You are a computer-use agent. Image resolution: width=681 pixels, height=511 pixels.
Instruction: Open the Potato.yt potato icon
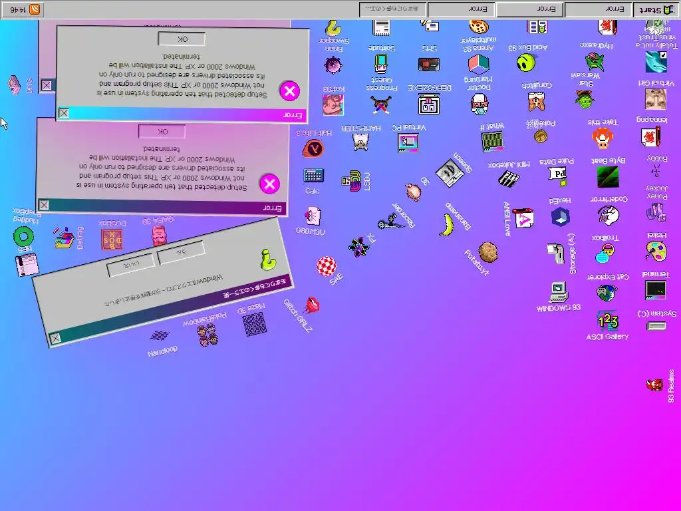point(487,252)
